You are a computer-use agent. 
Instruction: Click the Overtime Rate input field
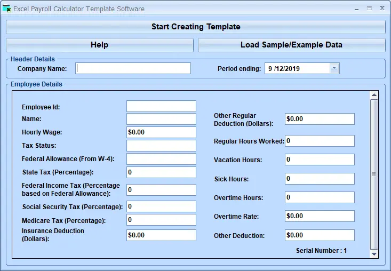(320, 216)
